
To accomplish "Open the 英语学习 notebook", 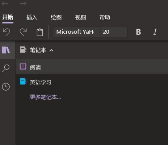I will coord(92,82).
